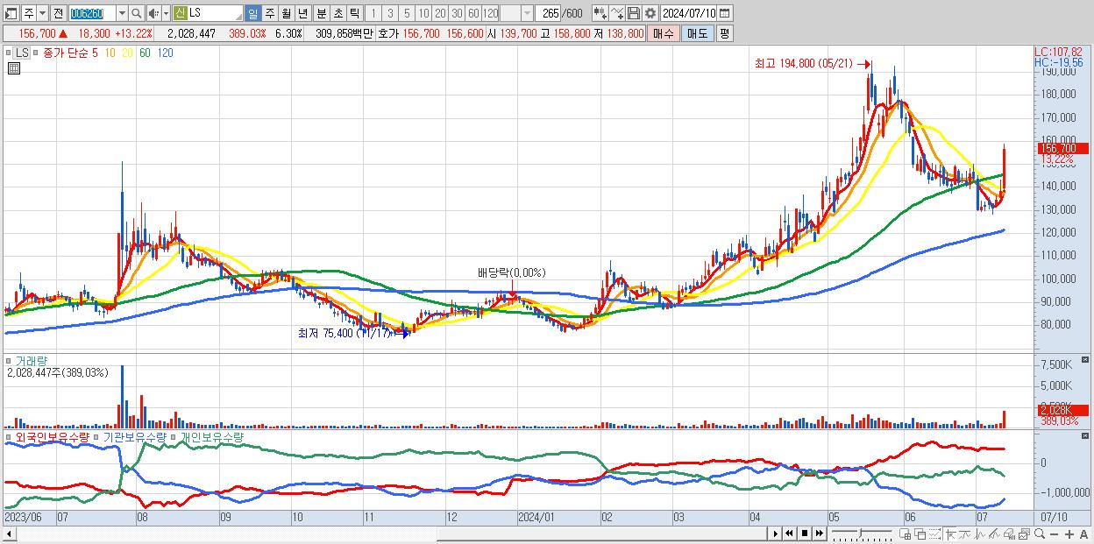Click the rewind playback button
1094x544 pixels.
click(x=789, y=533)
